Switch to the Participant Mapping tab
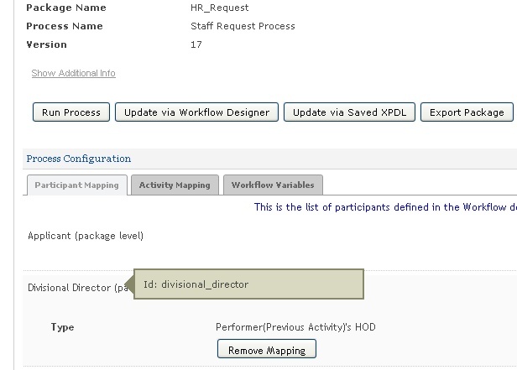The width and height of the screenshot is (517, 370). 76,185
